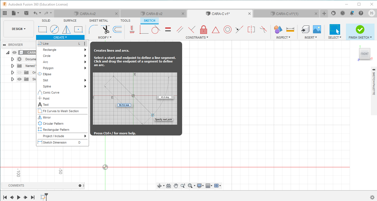
Task: Open the SELECT panel dropdown
Action: click(x=335, y=37)
